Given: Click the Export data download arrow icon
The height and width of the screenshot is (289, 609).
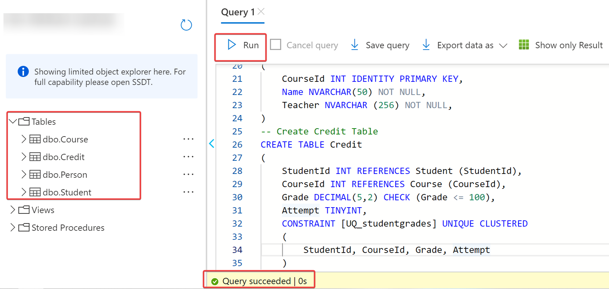Looking at the screenshot, I should click(x=426, y=45).
